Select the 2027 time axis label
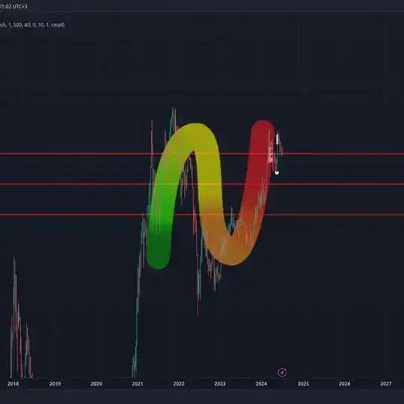 (386, 384)
